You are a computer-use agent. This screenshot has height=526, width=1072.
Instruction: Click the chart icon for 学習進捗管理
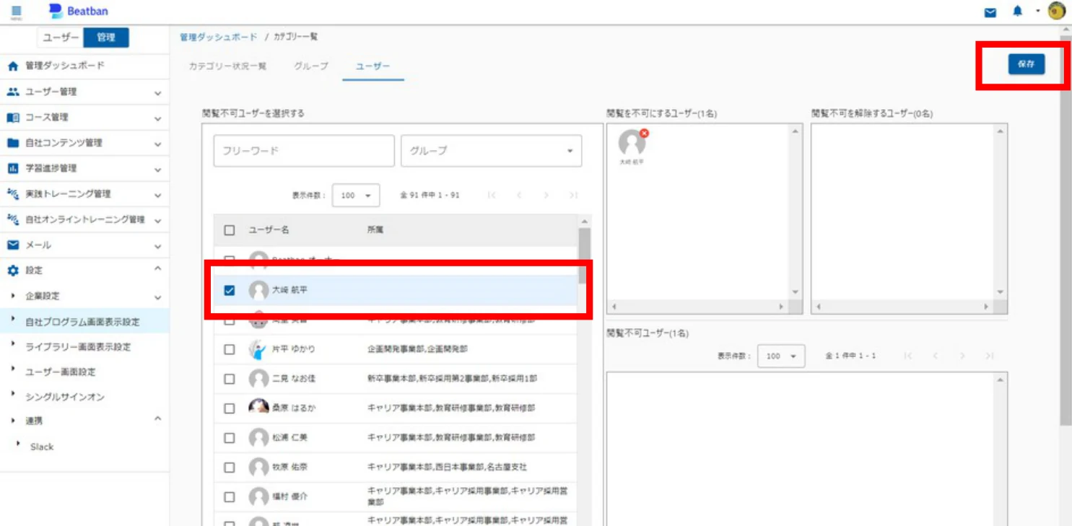click(x=12, y=168)
